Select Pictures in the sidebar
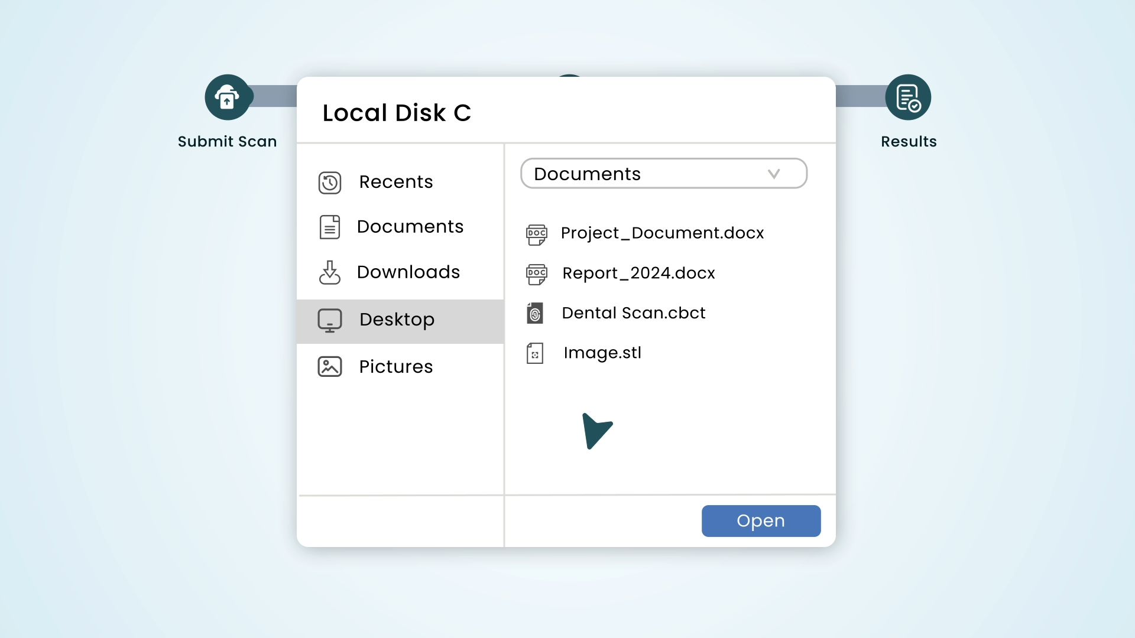This screenshot has width=1135, height=638. tap(396, 367)
